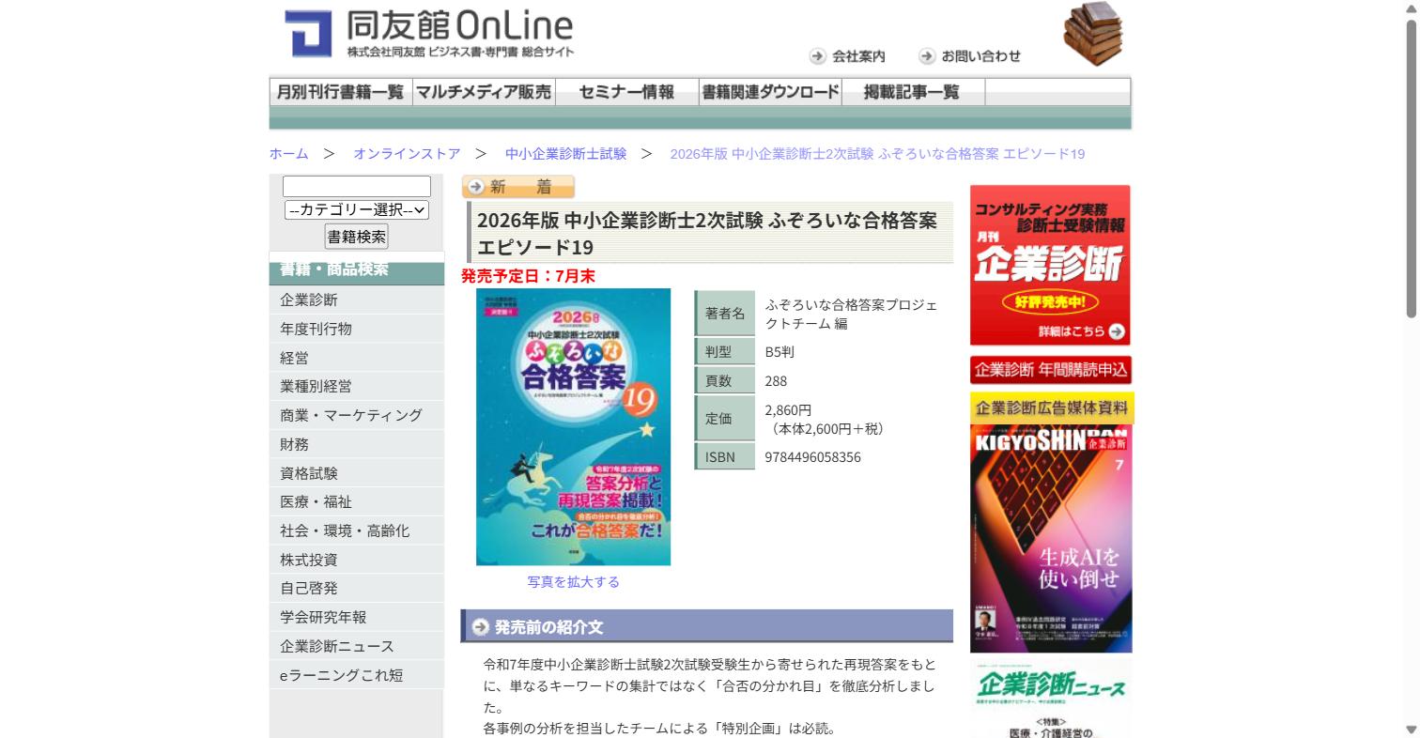Click the price text 2,860円
1420x738 pixels.
point(788,410)
